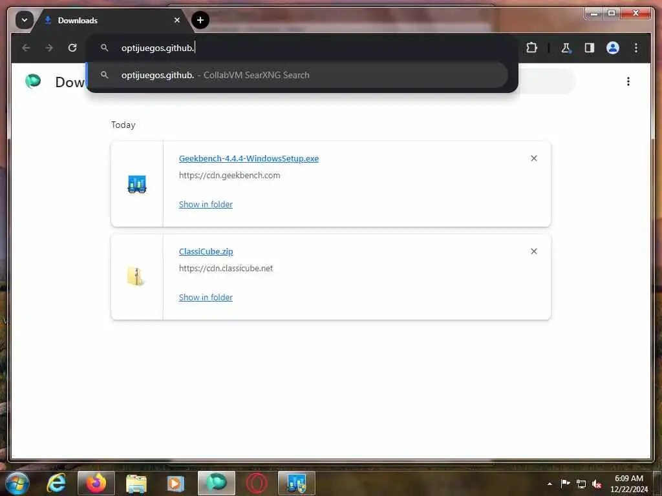Click the magnifier icon in address bar
Image resolution: width=662 pixels, height=496 pixels.
pos(104,48)
